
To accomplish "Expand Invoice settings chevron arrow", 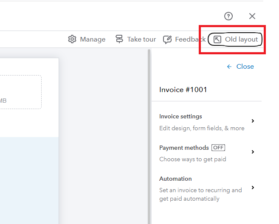I will 253,121.
